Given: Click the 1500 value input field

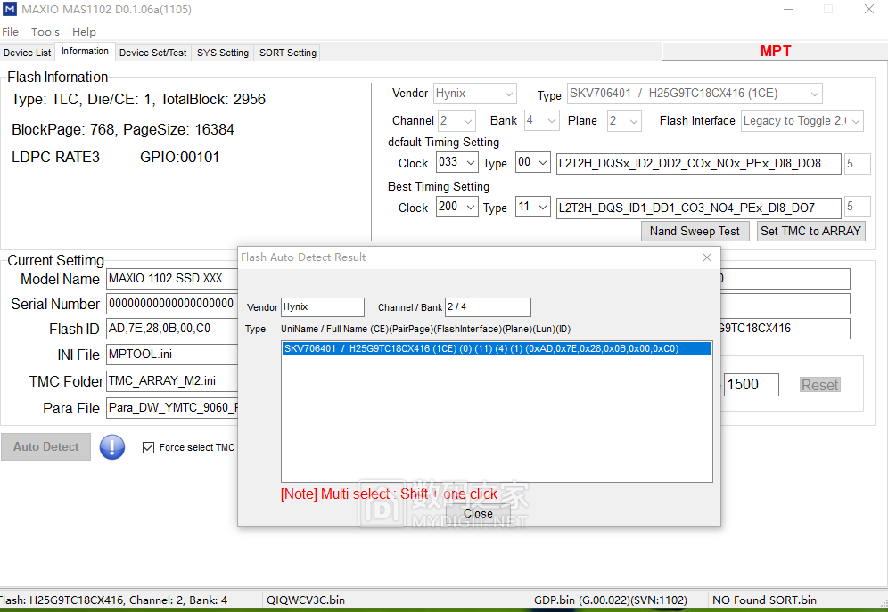Looking at the screenshot, I should [751, 385].
